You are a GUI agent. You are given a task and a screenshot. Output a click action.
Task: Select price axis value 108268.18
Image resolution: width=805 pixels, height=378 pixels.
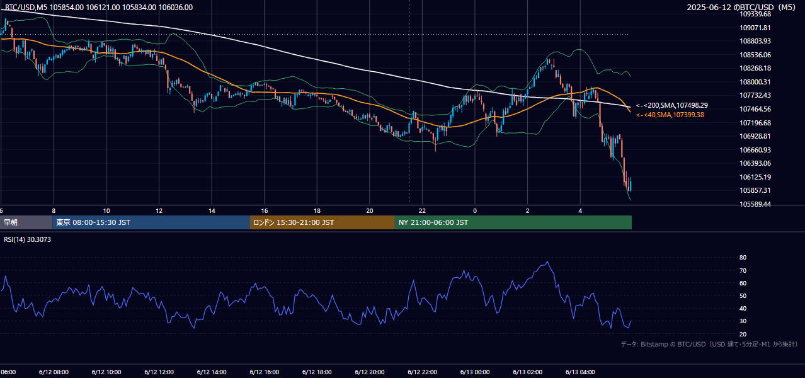click(755, 68)
